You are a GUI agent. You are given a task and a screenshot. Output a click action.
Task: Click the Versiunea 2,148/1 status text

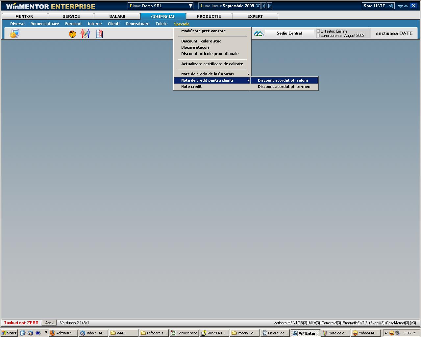[x=74, y=323]
